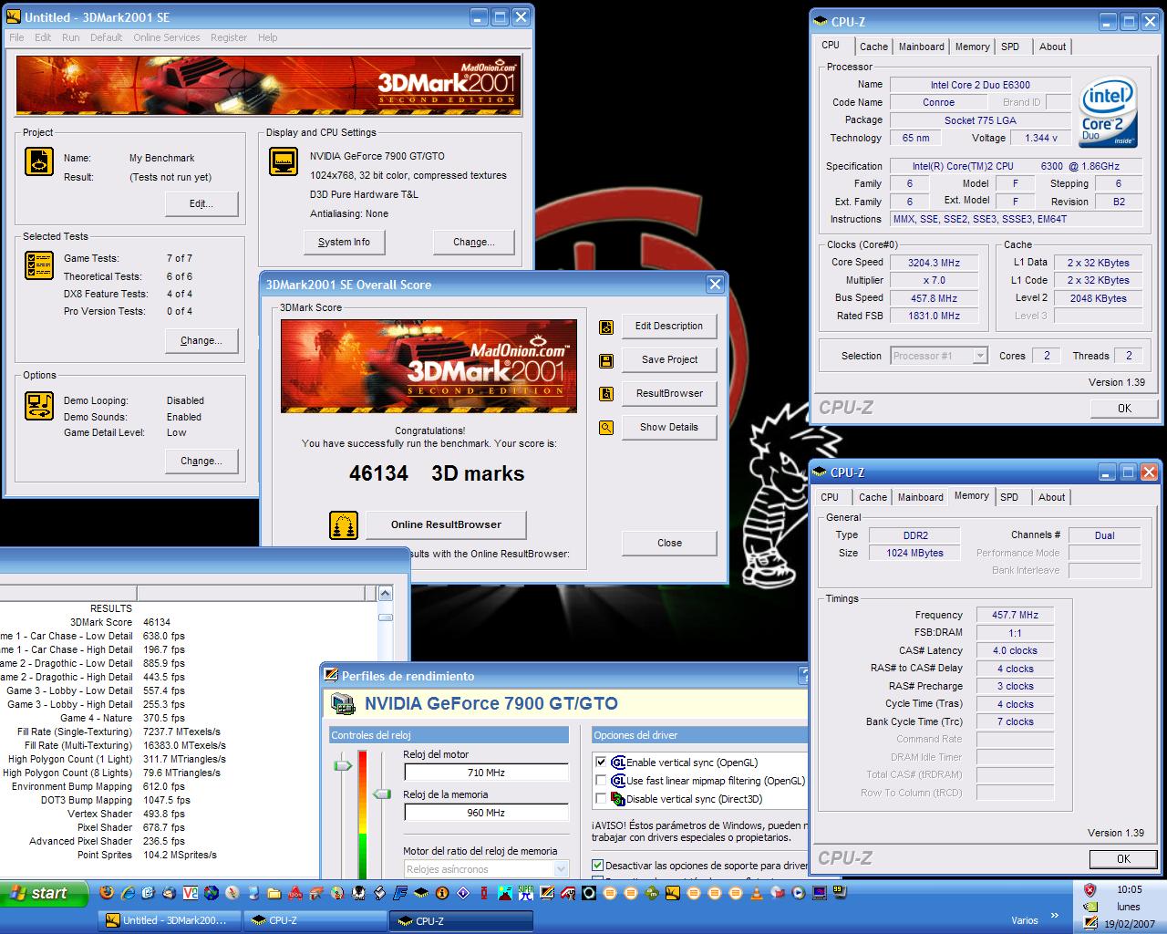Image resolution: width=1167 pixels, height=934 pixels.
Task: Launch the SuperPi icon in quick launch
Action: click(525, 893)
